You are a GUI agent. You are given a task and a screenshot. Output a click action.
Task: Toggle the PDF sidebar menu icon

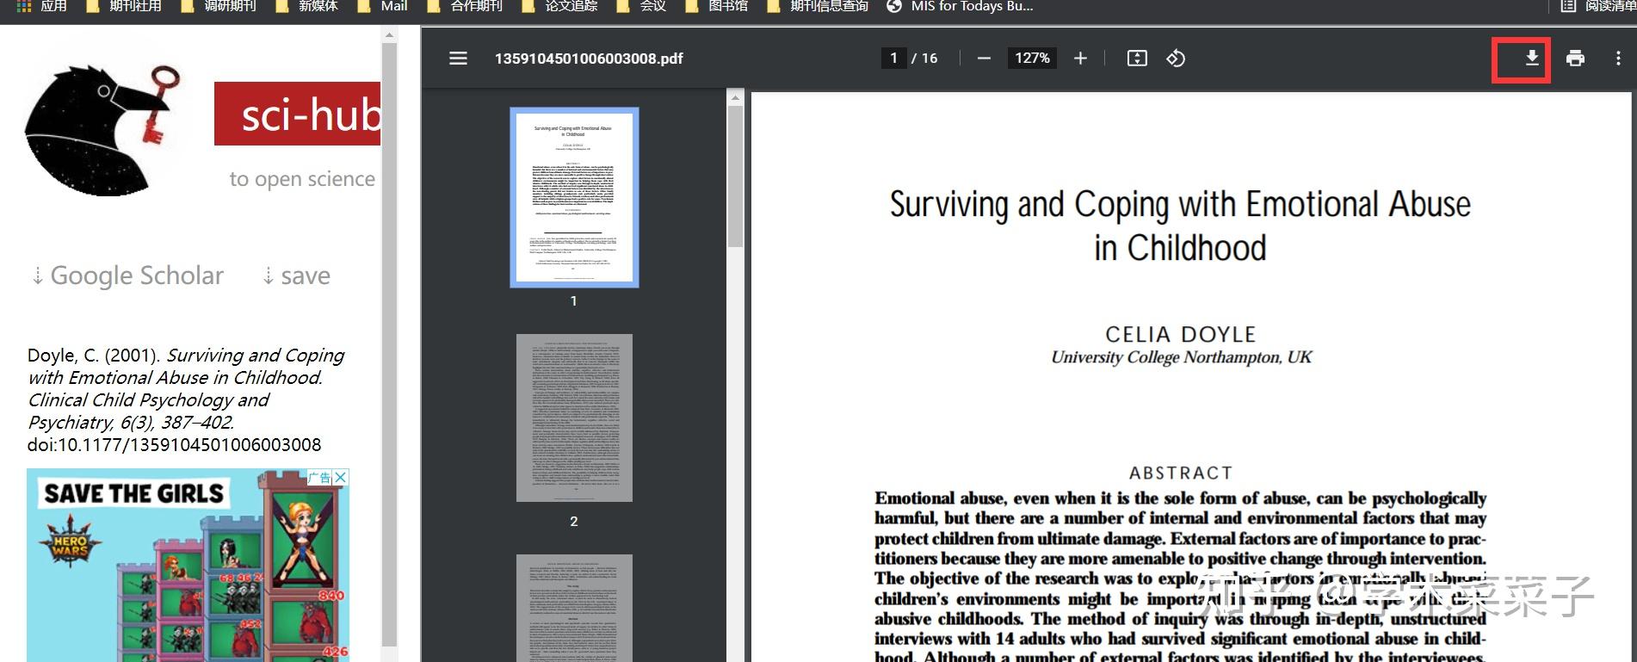click(x=458, y=59)
